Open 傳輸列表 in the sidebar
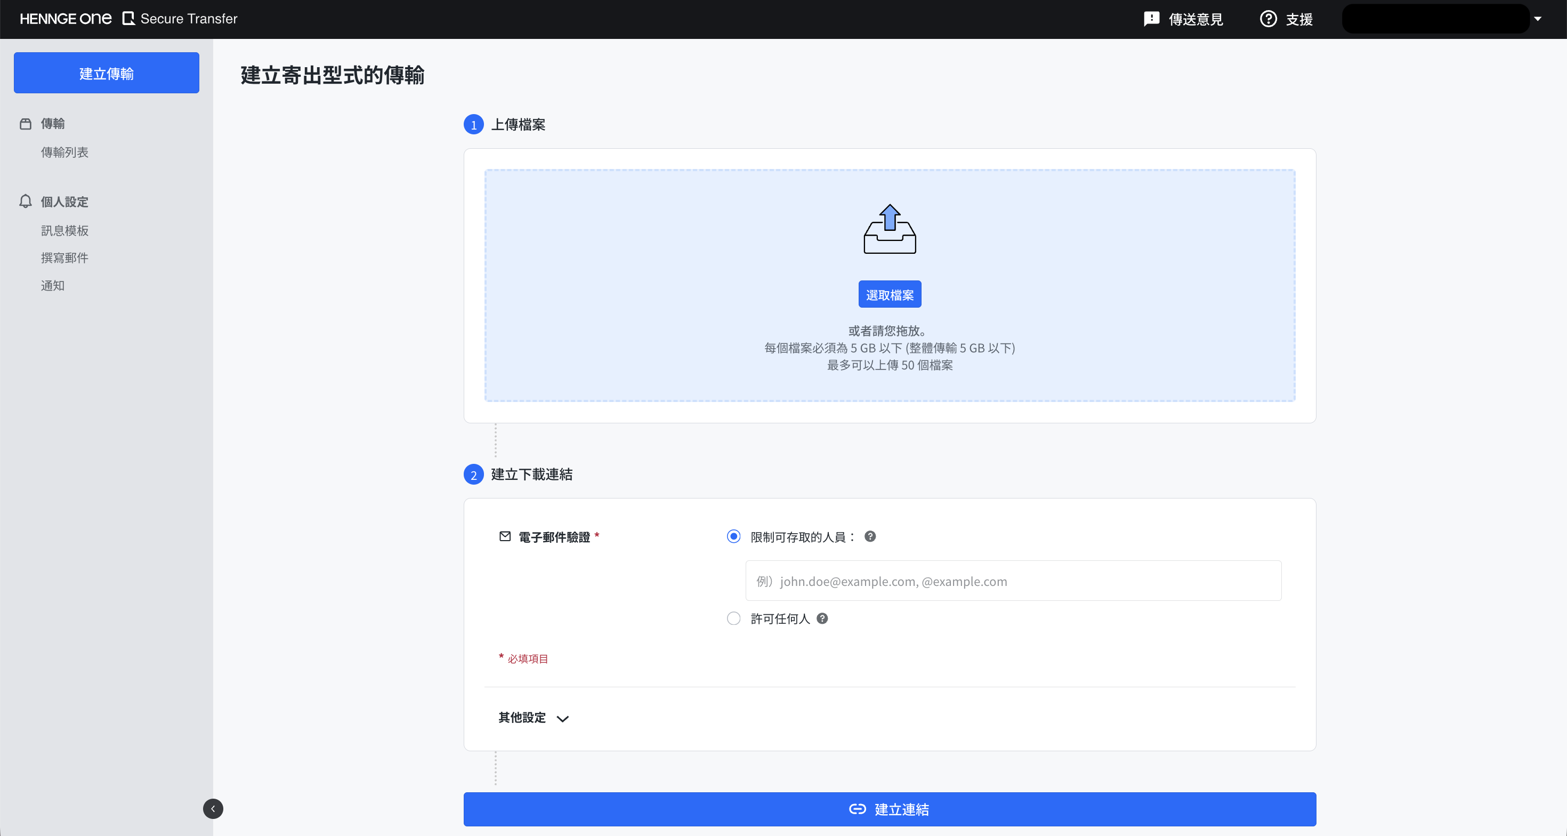Screen dimensions: 1567x836 tap(64, 152)
